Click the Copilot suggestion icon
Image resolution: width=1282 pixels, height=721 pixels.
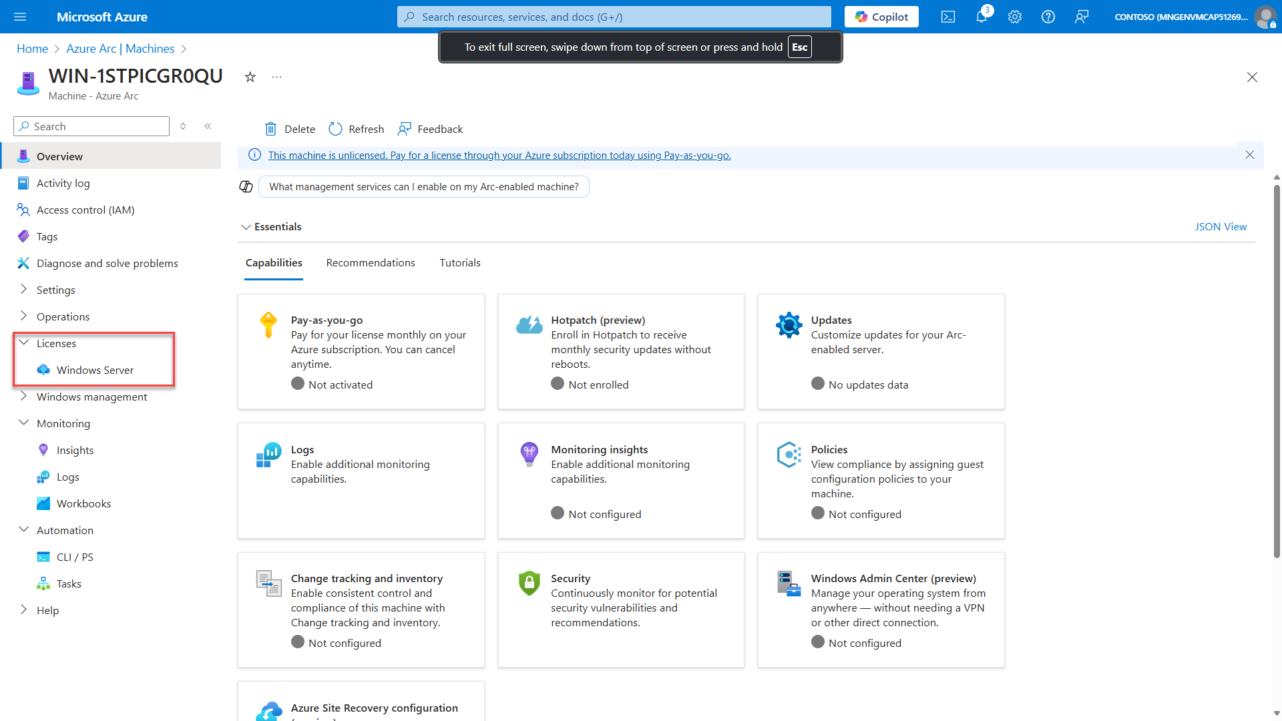pyautogui.click(x=246, y=186)
